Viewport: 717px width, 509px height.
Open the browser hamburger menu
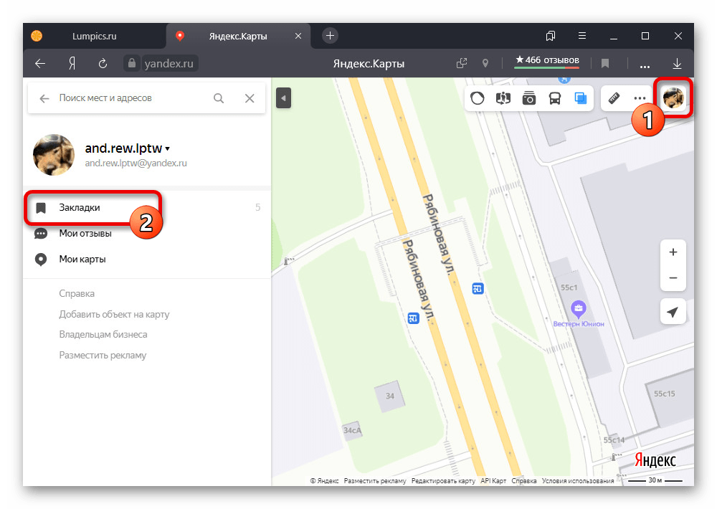pyautogui.click(x=582, y=35)
